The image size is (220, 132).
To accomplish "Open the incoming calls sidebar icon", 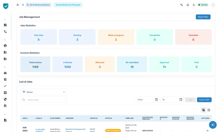I will click(5, 32).
